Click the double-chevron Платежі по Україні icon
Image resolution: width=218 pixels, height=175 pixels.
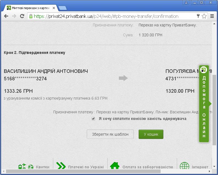pyautogui.click(x=61, y=166)
